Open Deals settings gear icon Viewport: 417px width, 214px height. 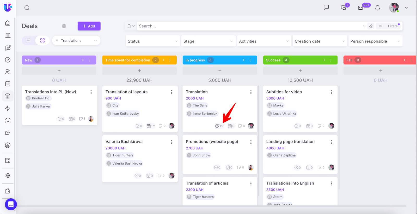tap(64, 26)
